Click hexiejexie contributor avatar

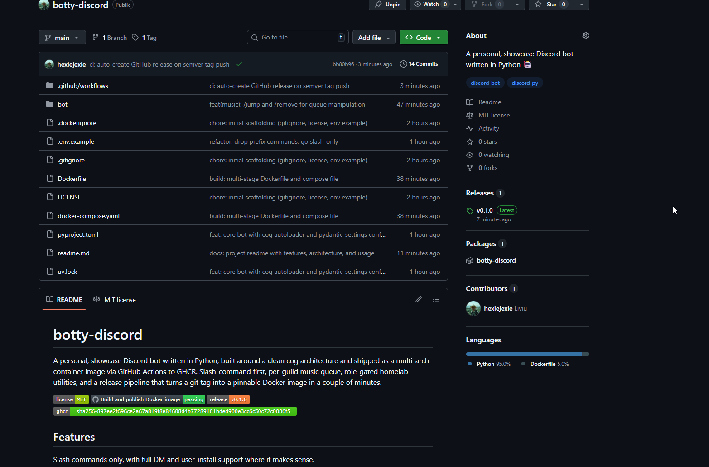[473, 308]
